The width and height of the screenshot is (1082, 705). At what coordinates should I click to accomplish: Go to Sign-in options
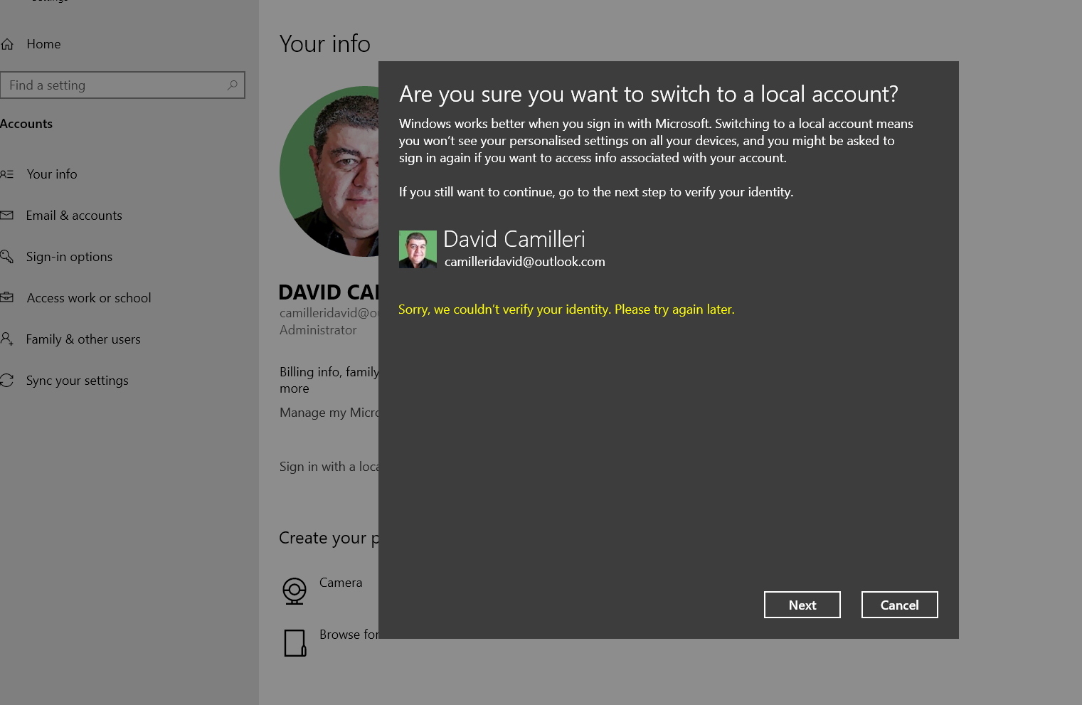point(69,257)
